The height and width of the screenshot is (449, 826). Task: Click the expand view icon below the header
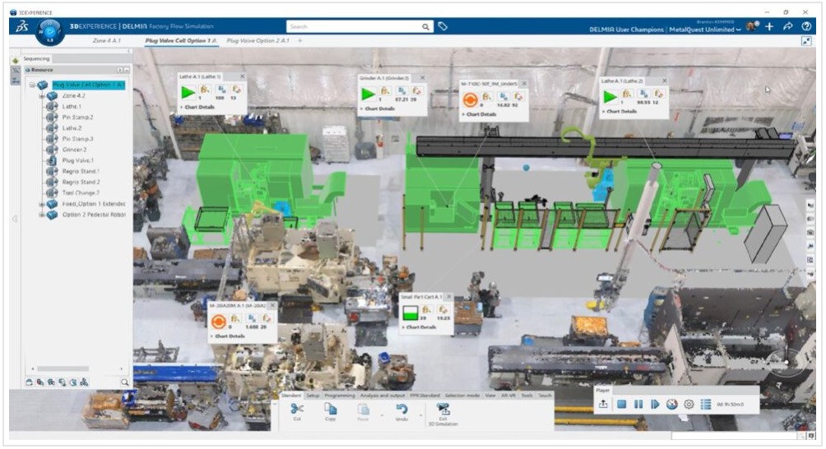coord(806,41)
